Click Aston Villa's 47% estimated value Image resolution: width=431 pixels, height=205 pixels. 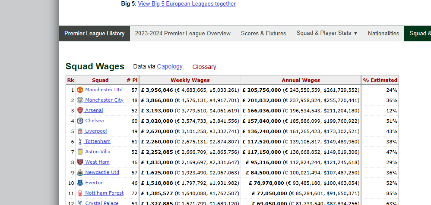[x=391, y=152]
